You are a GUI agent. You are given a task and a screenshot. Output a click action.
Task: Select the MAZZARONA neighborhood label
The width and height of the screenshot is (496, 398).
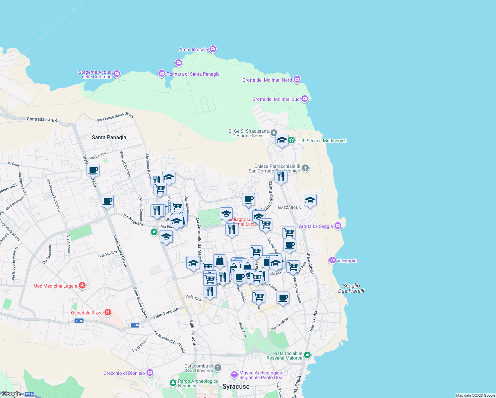[289, 208]
